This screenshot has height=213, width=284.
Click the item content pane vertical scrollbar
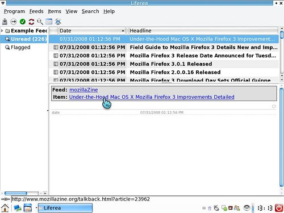coord(282,137)
